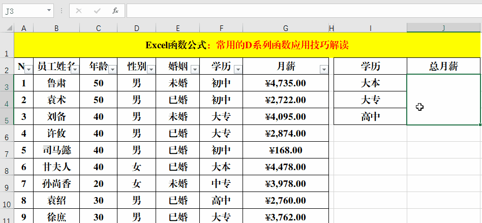Open the Insert Function fx dialog

coord(115,11)
